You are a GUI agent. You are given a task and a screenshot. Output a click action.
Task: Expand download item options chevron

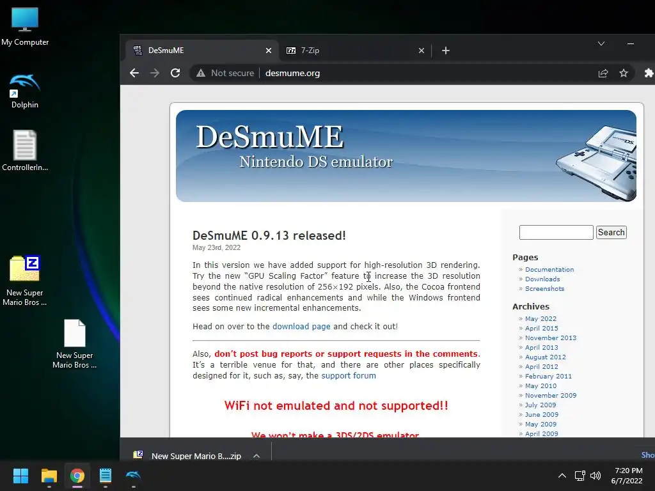pos(256,456)
